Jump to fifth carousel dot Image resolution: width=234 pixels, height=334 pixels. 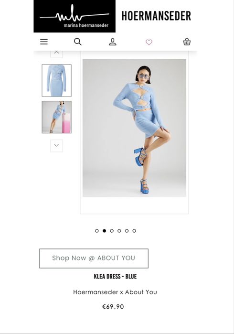point(127,231)
